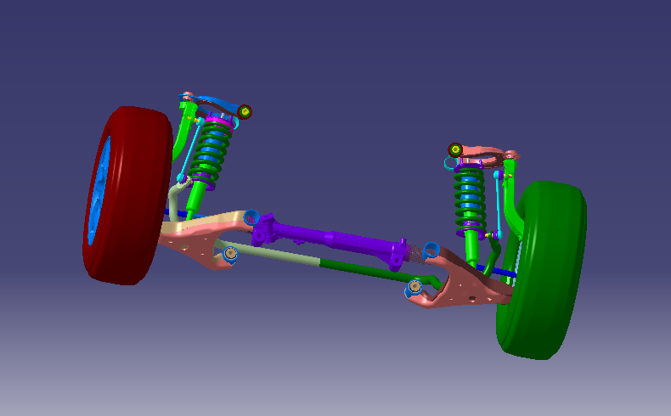
Task: Pick the blue ring bushing right of rack
Action: (x=431, y=250)
